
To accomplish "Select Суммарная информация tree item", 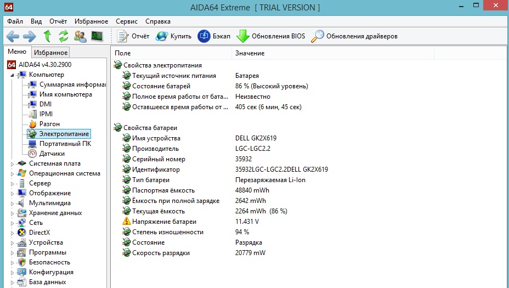I will pyautogui.click(x=72, y=84).
